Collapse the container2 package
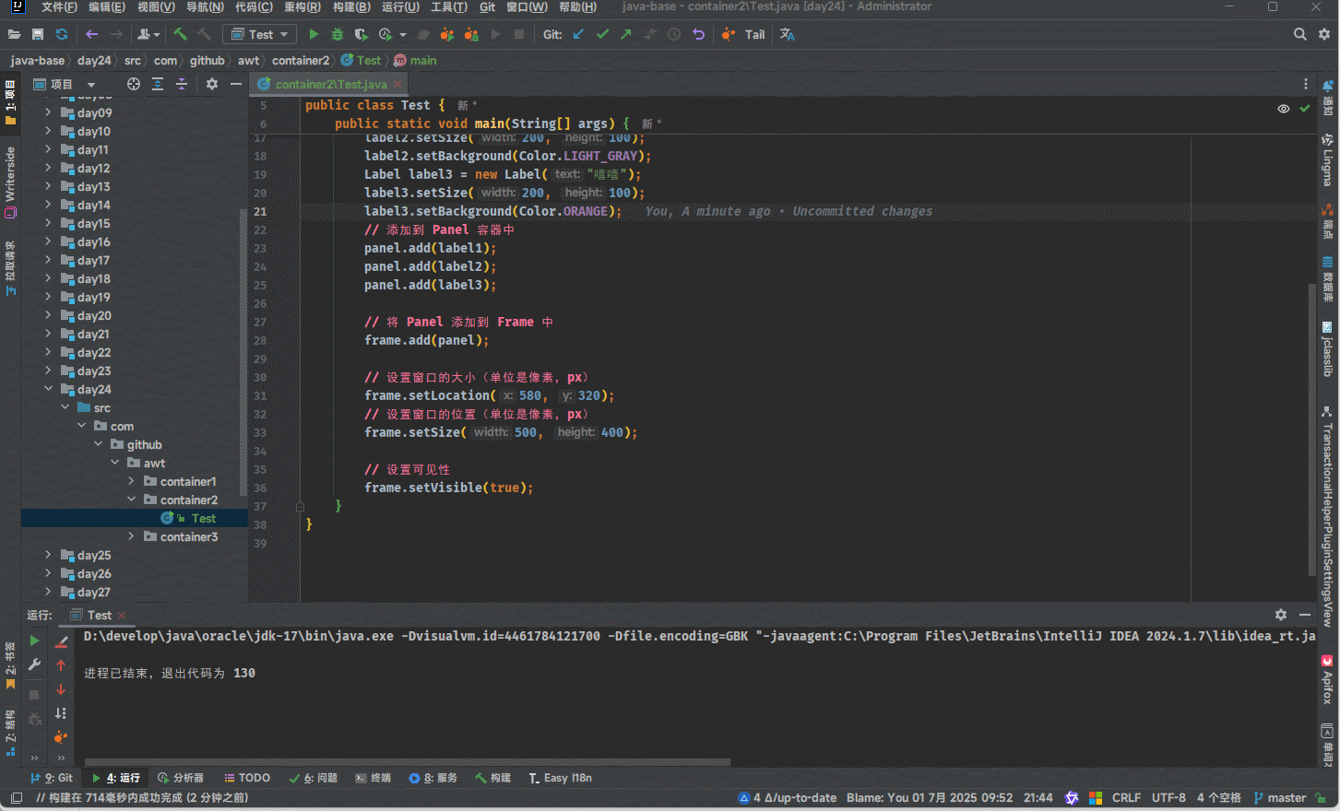 coord(131,500)
